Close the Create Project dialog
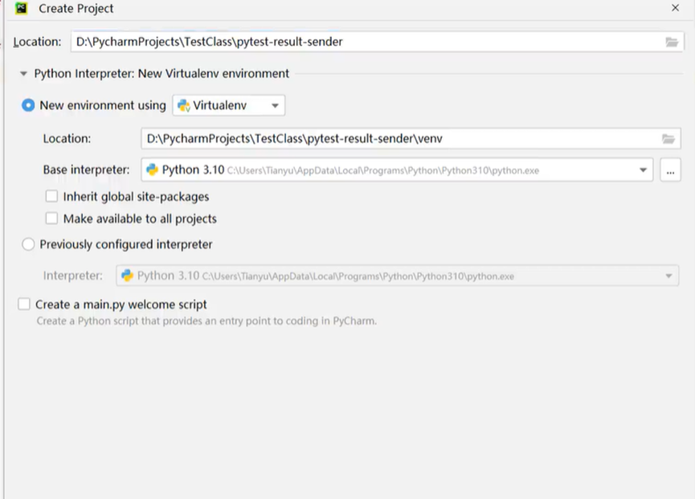The height and width of the screenshot is (499, 695). point(675,8)
